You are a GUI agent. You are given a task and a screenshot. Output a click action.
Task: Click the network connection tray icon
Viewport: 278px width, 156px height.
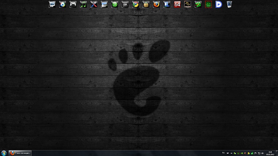(x=259, y=153)
